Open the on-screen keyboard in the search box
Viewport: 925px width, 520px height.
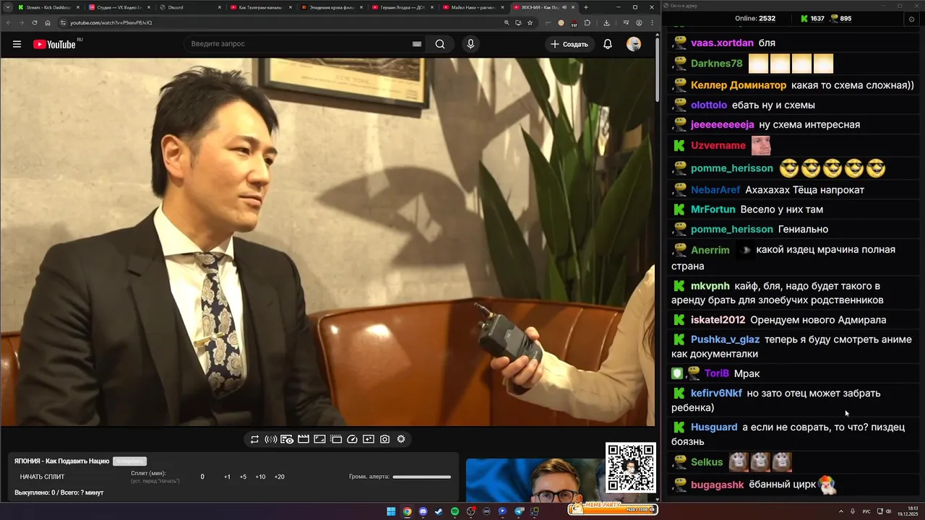[x=417, y=44]
